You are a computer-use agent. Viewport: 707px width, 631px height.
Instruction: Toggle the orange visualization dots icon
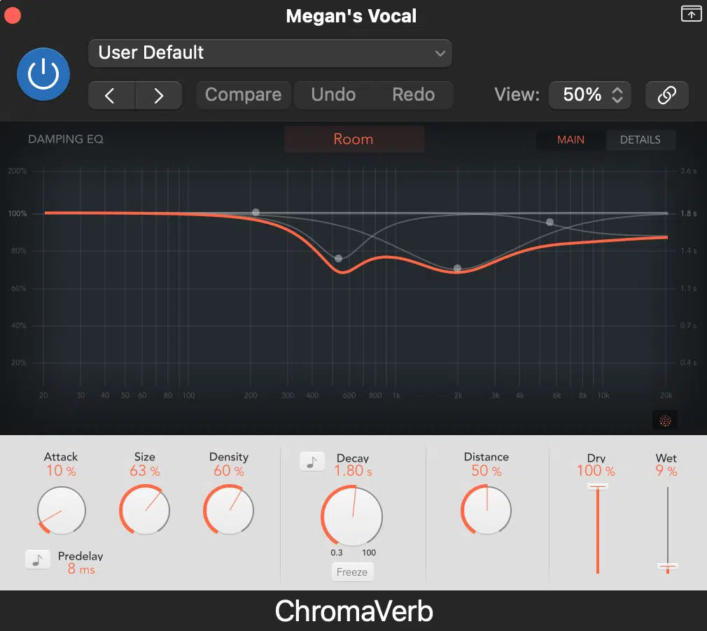pyautogui.click(x=665, y=420)
